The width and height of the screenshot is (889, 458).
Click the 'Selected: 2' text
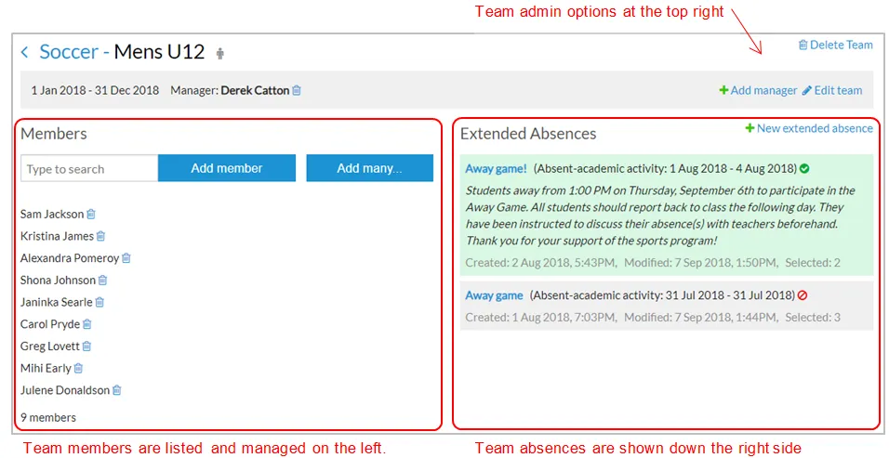(813, 263)
